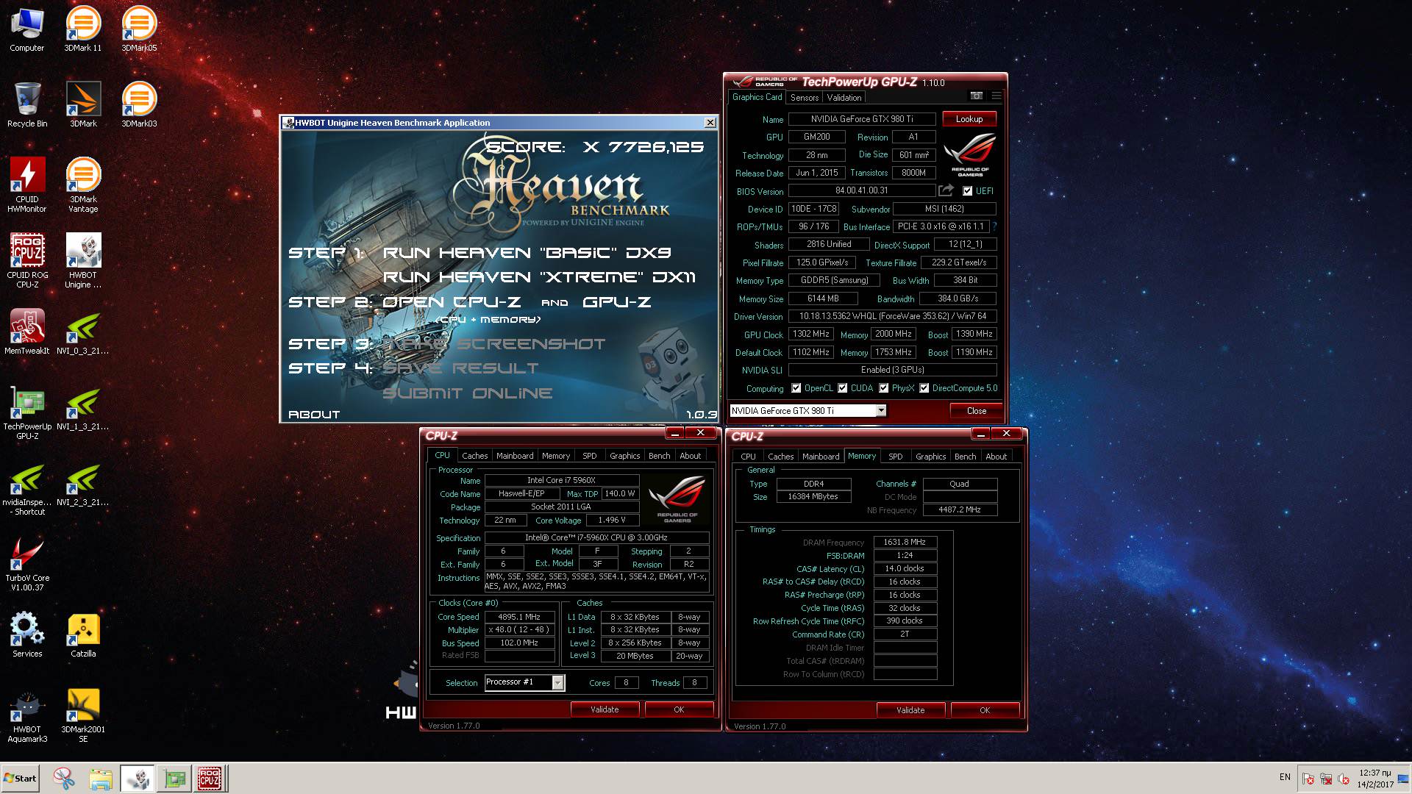Click GPU-Z screenshot camera icon
Viewport: 1412px width, 794px height.
pyautogui.click(x=976, y=96)
